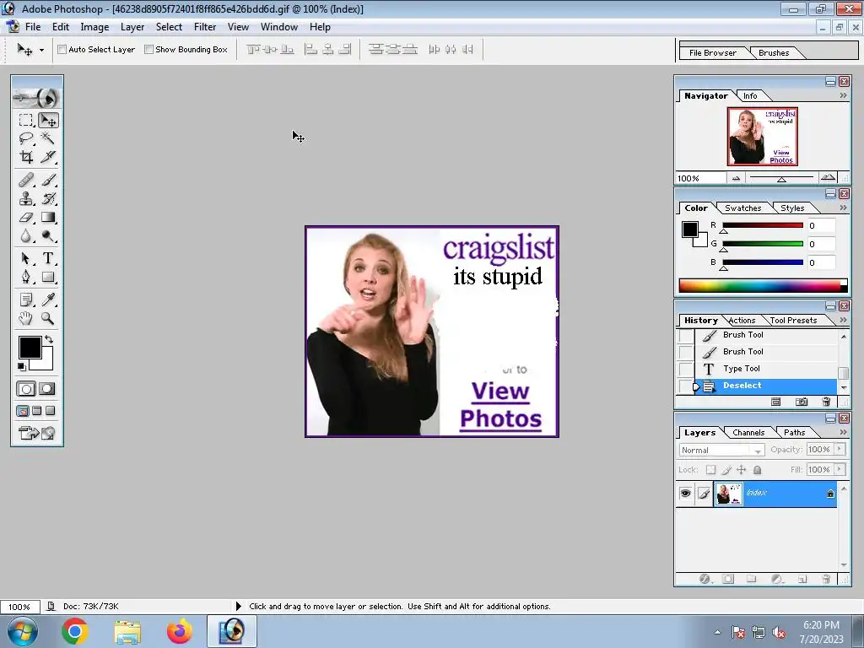Select the Dodge tool
864x648 pixels.
coord(48,236)
